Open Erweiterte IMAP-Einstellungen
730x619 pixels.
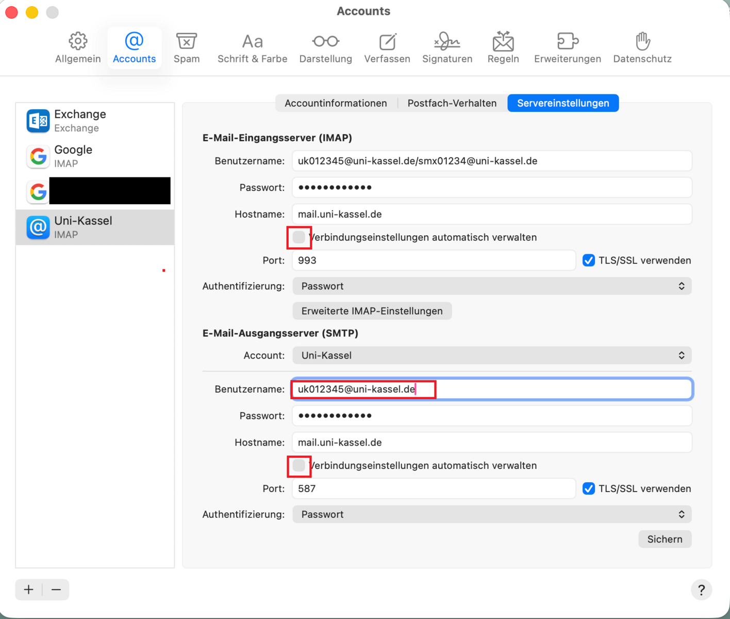pos(372,311)
